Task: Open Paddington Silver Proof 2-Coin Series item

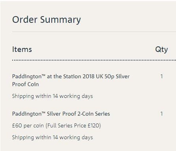Action: point(61,114)
